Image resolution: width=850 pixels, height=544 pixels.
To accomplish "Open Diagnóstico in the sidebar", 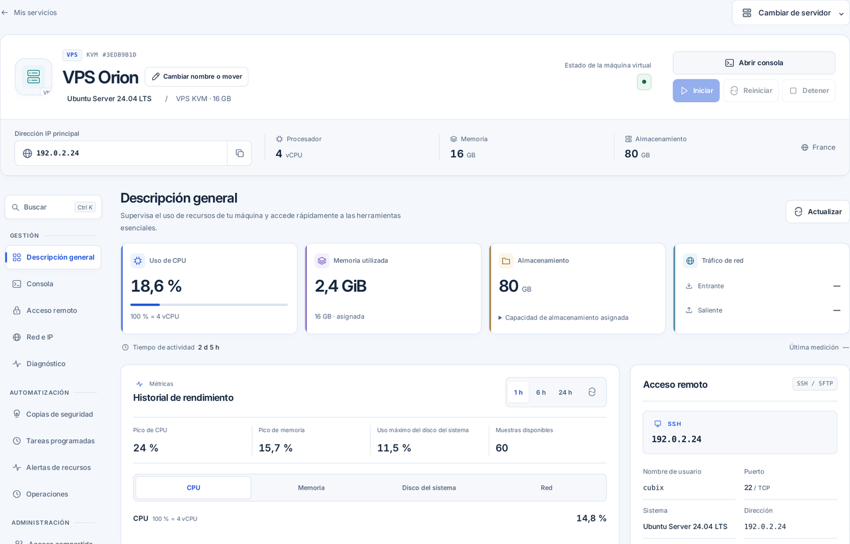I will pos(53,364).
